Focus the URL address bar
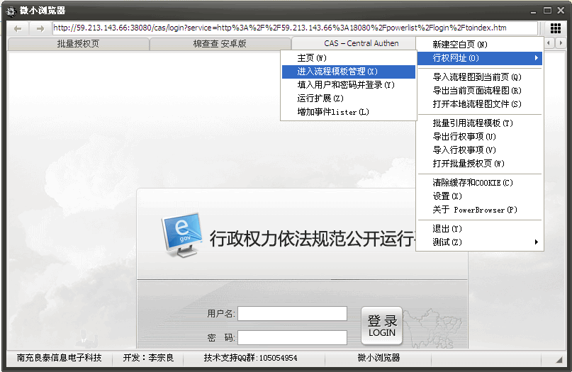The image size is (572, 372). (284, 28)
